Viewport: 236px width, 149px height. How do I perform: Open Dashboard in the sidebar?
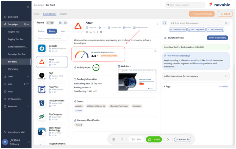pos(13,17)
